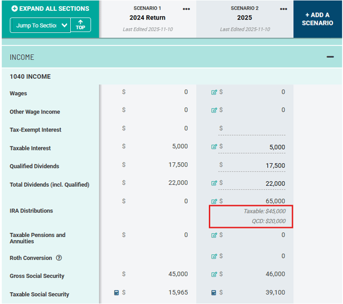This screenshot has width=343, height=304.
Task: Click the Top button
Action: pyautogui.click(x=80, y=25)
